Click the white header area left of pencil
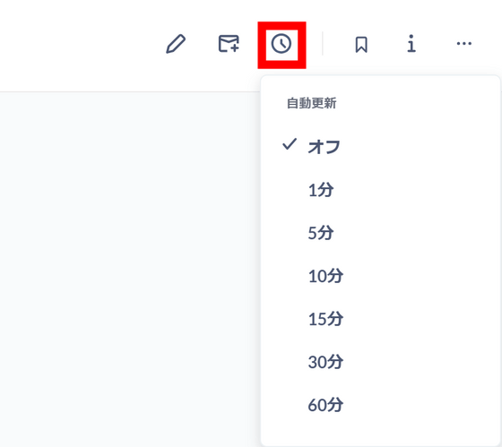This screenshot has height=447, width=502. [80, 45]
